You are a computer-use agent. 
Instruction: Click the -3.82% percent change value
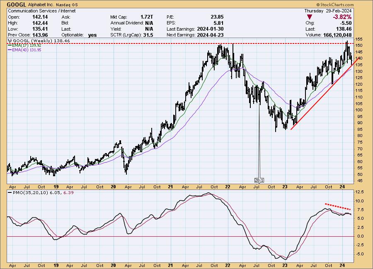click(x=342, y=17)
